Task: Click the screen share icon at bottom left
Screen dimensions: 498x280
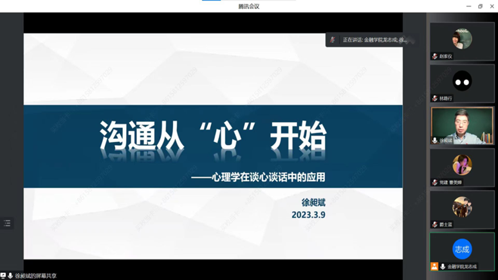Action: (x=3, y=276)
